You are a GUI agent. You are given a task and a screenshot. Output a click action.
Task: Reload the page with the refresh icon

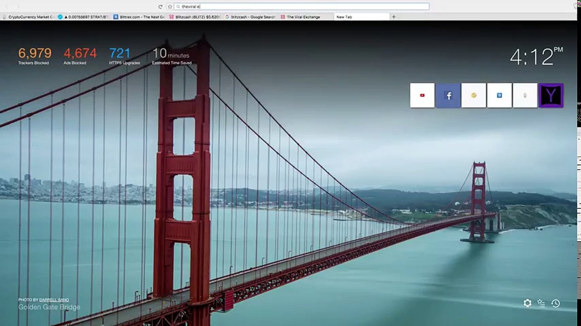pyautogui.click(x=160, y=7)
